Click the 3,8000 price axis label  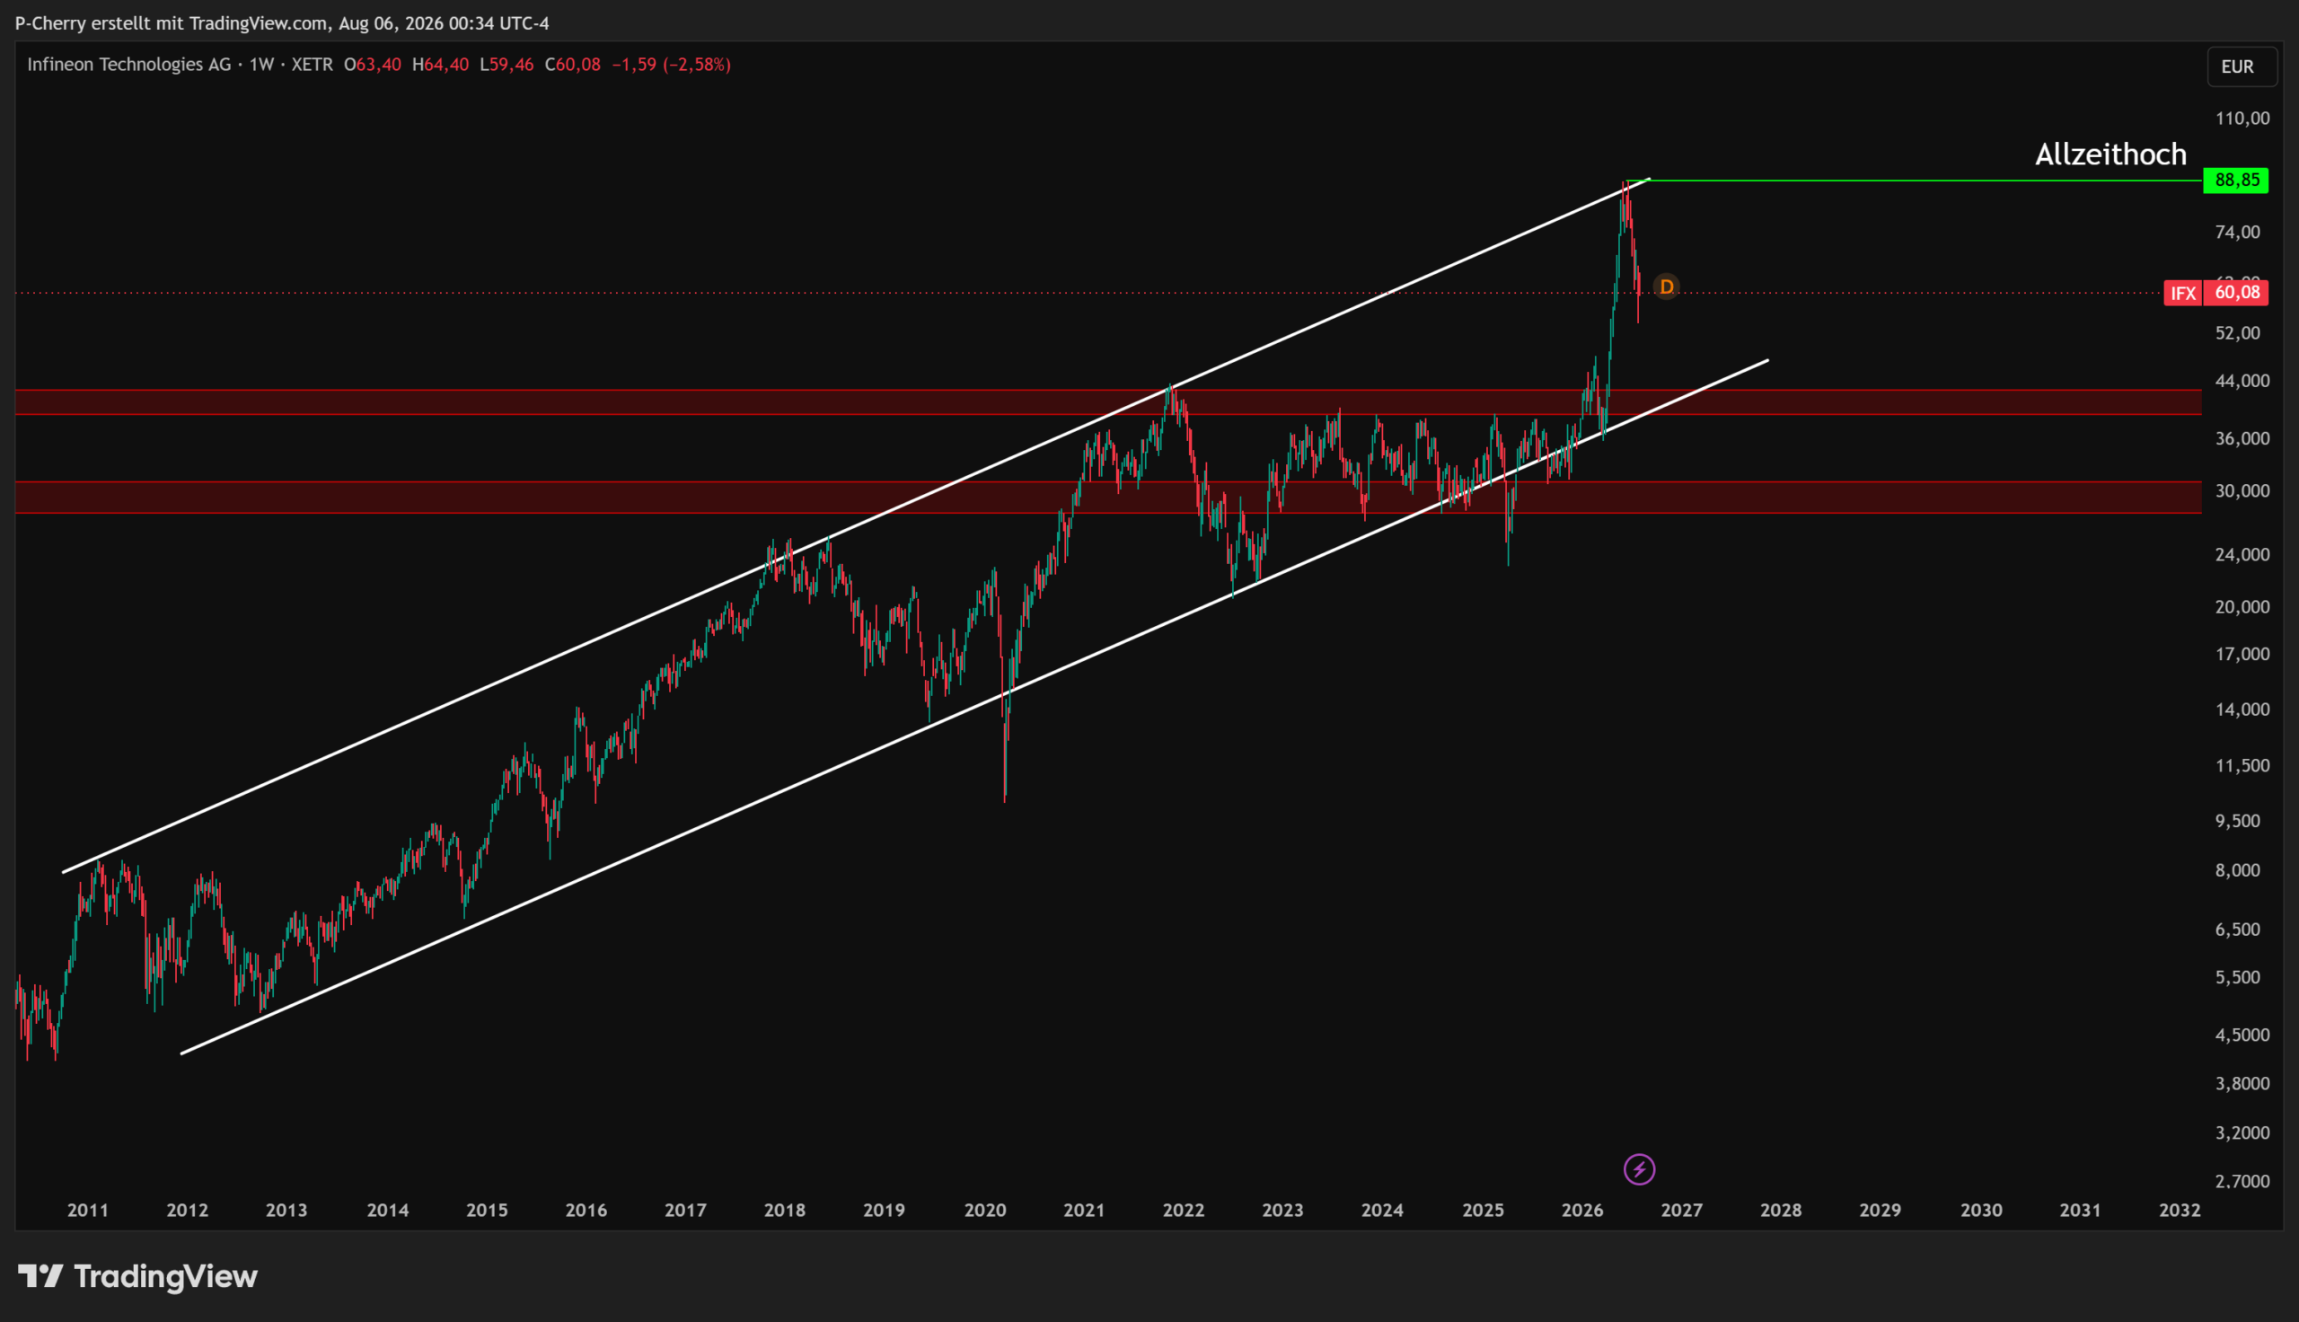2242,1083
